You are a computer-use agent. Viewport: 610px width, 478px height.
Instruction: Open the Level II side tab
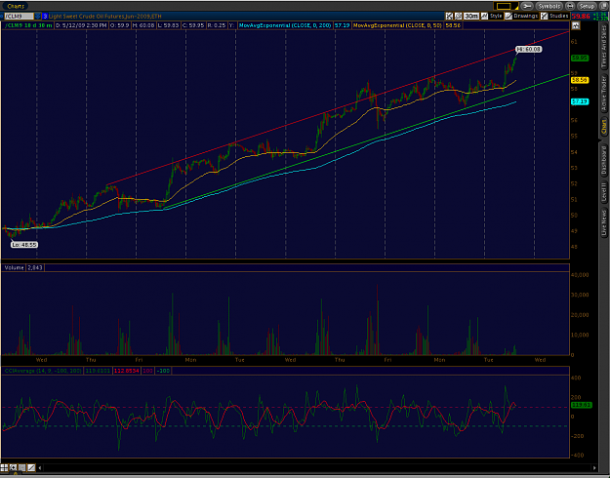click(x=604, y=193)
